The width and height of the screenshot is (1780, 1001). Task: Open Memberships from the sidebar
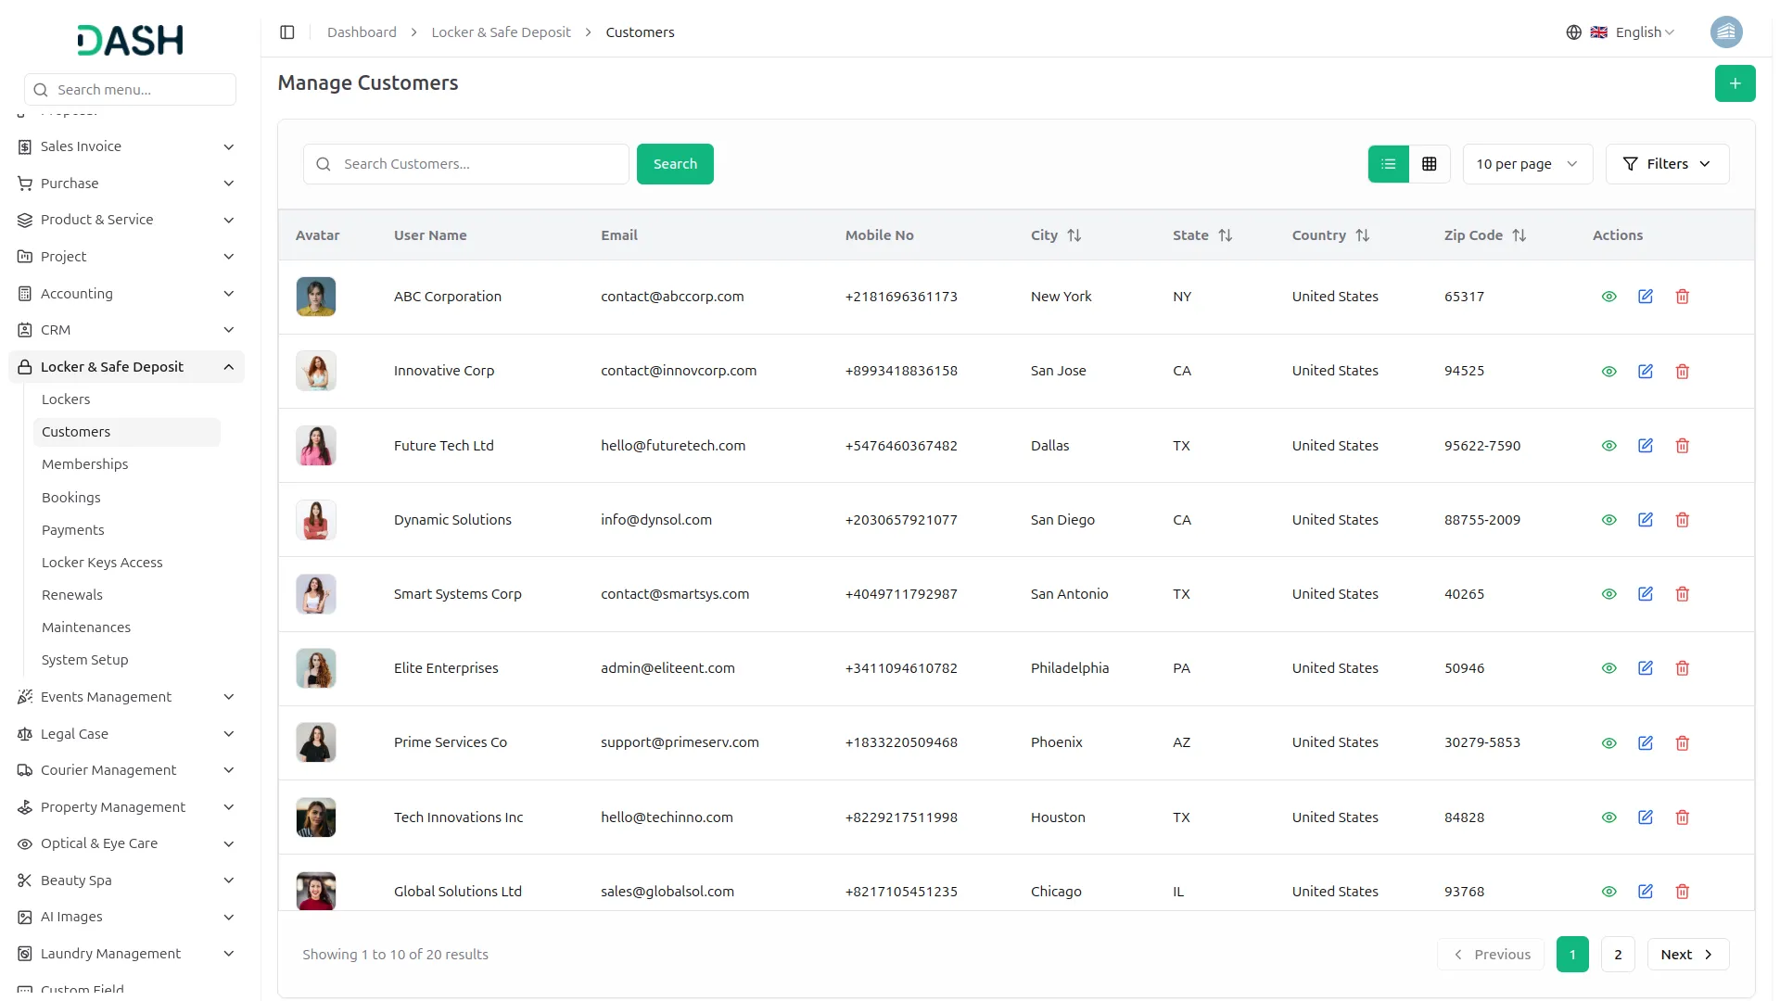[x=84, y=463]
